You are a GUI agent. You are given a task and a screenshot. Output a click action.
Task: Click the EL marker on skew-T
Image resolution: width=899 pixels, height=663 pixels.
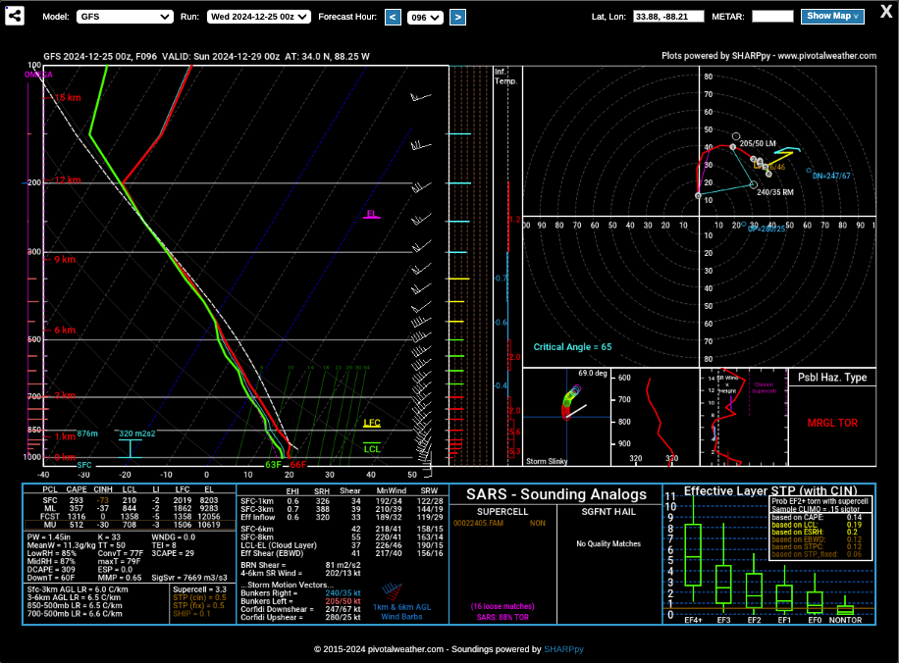(371, 214)
